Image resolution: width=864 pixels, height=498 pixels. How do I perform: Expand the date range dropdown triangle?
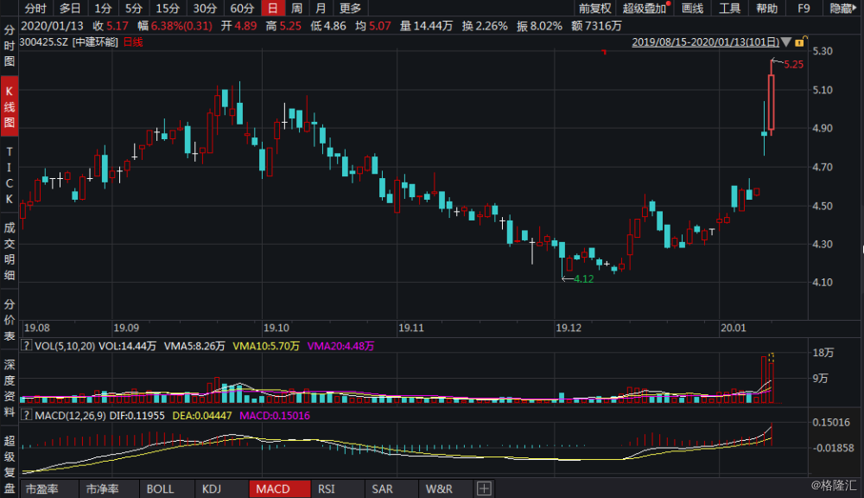click(x=786, y=41)
